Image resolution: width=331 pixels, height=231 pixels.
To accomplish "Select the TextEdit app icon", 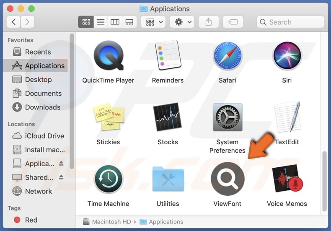I will [x=287, y=117].
